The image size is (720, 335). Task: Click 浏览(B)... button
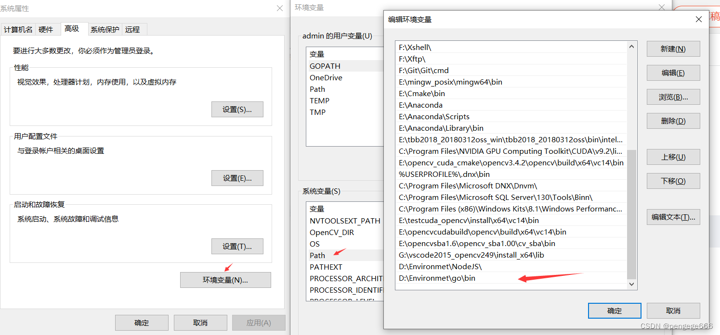673,97
